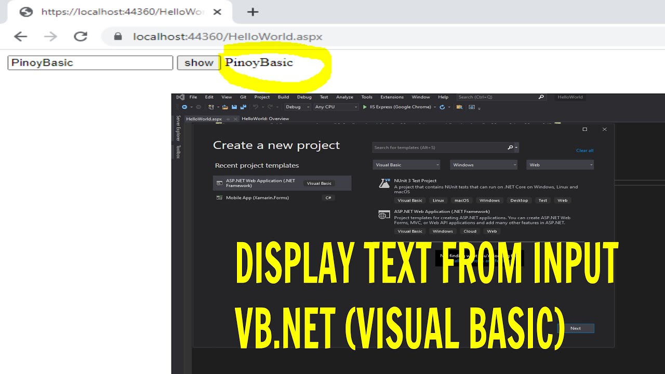Click the NUnit 3 flask icon
The width and height of the screenshot is (665, 374).
(384, 183)
